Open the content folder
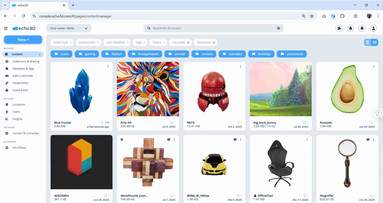383x203 pixels. [x=204, y=54]
